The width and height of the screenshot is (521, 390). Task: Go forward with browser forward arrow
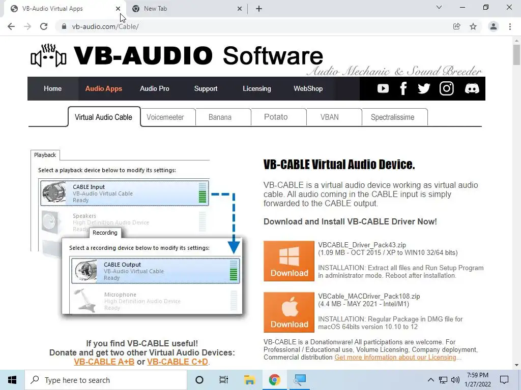tap(27, 26)
